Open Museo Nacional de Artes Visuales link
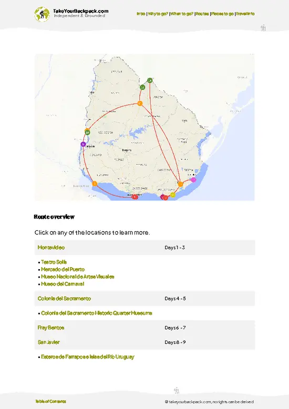This screenshot has width=289, height=409. tap(78, 277)
